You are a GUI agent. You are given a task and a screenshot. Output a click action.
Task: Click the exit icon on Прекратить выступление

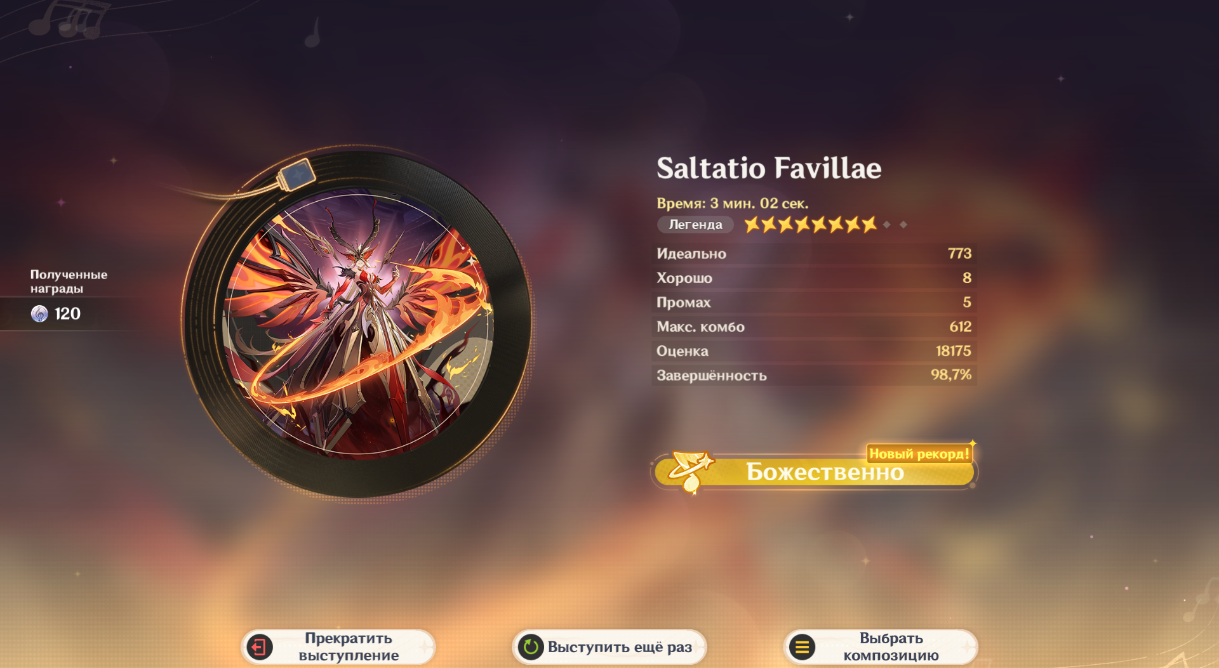[x=259, y=647]
